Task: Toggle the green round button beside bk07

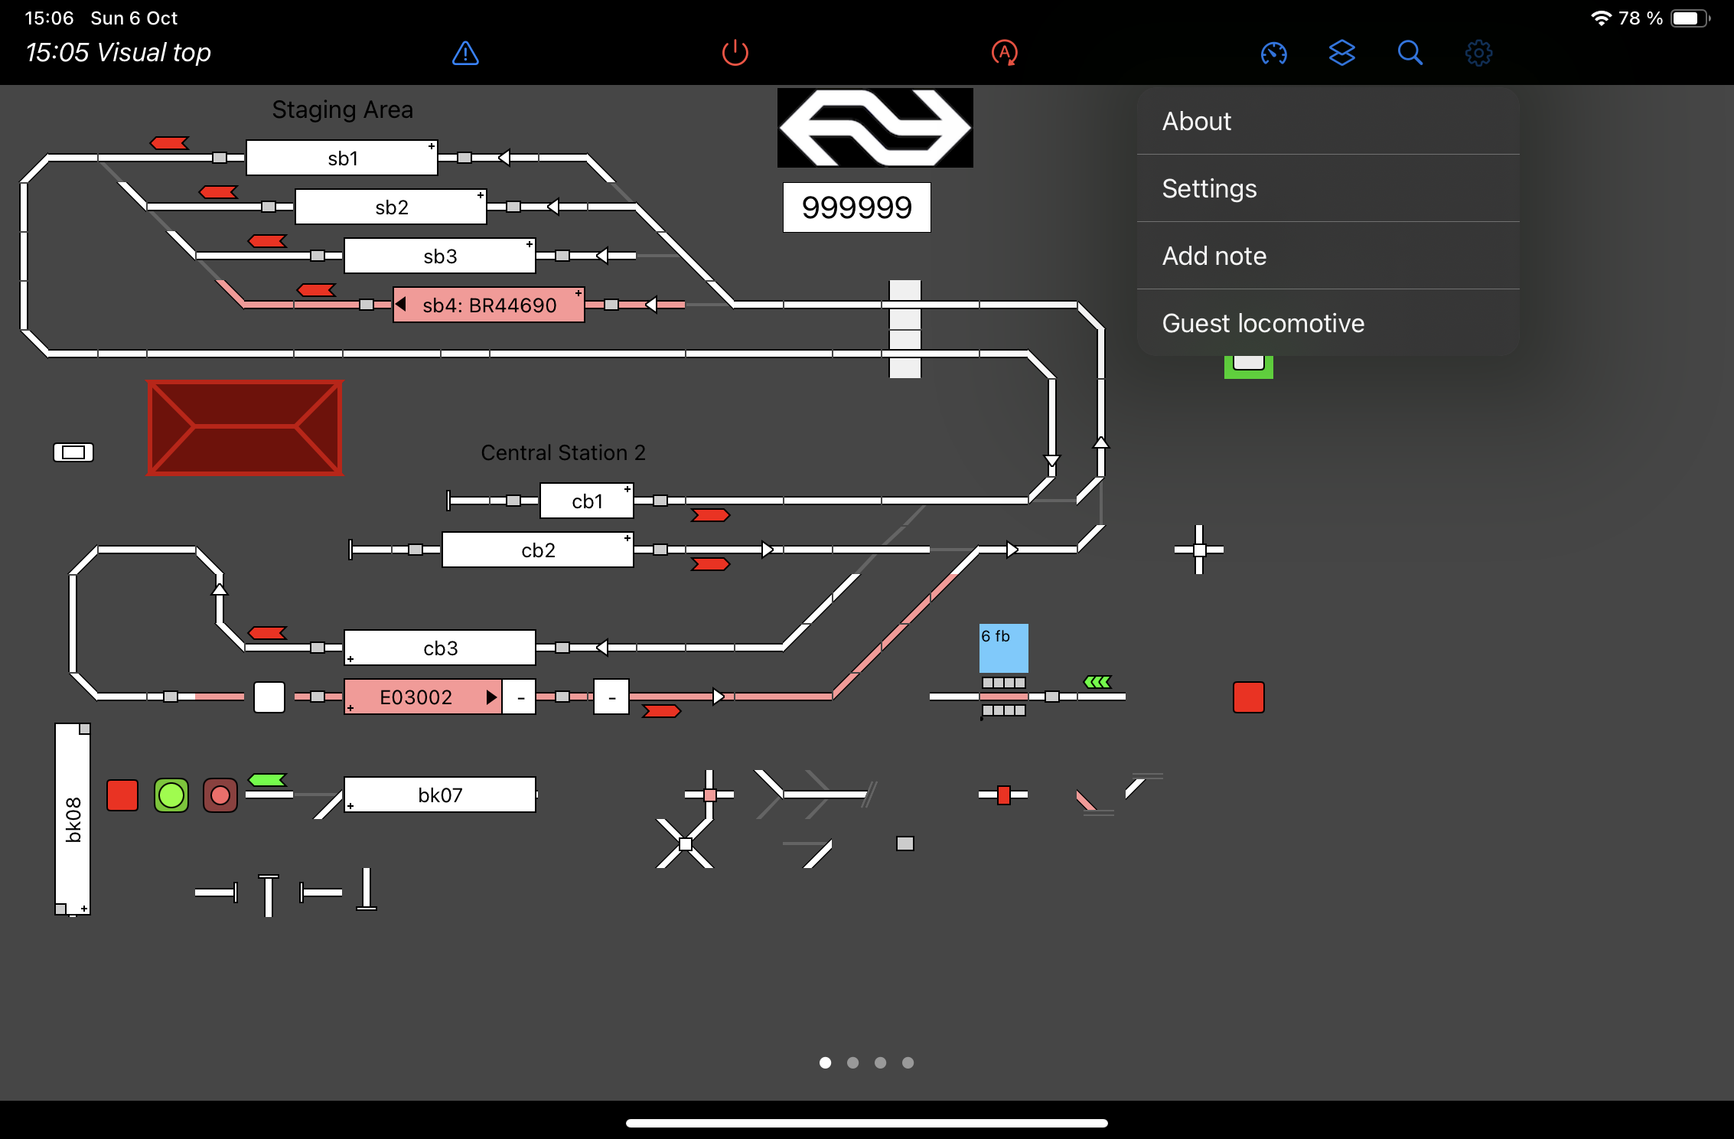Action: 171,795
